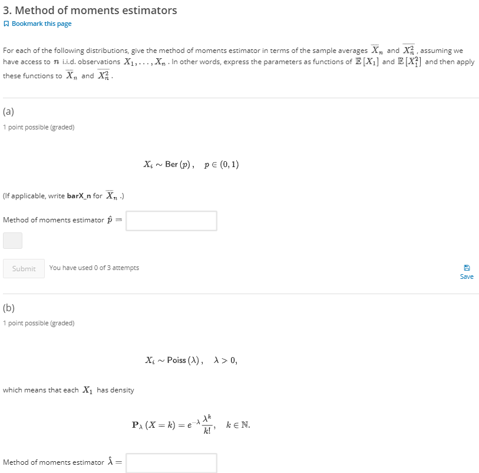Click the part (a) heading
The image size is (479, 473).
[x=8, y=111]
